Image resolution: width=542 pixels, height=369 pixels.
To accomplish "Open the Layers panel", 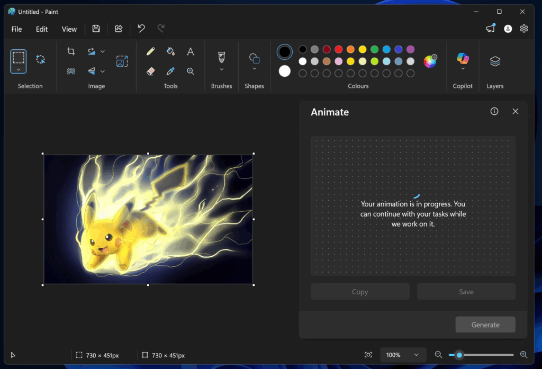I will tap(495, 61).
